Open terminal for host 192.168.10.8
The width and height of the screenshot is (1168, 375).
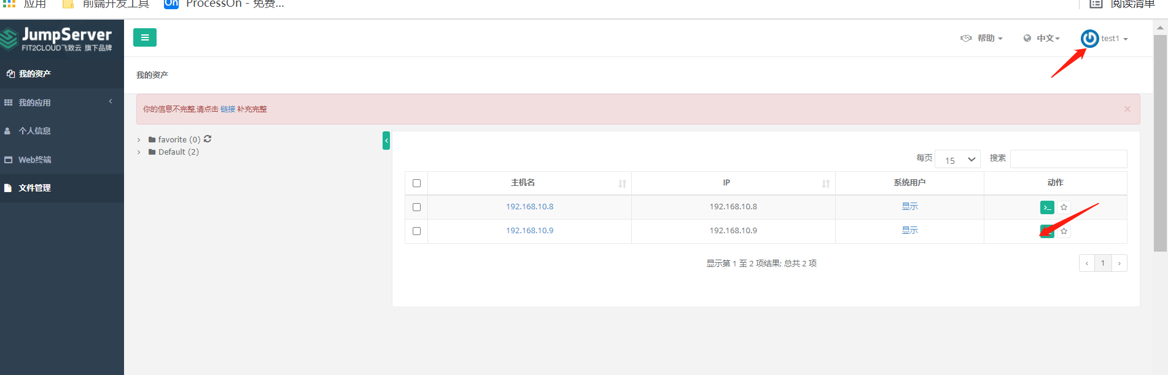coord(1047,207)
